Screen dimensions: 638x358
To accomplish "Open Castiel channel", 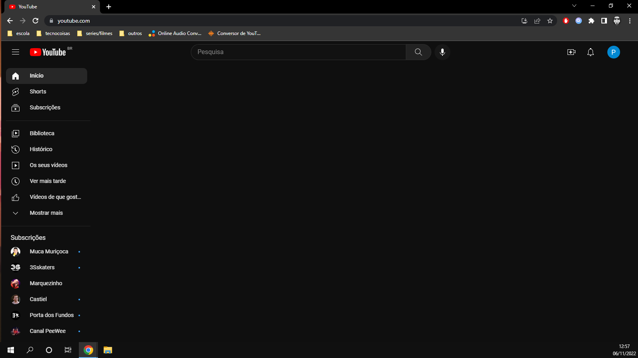I will click(47, 300).
